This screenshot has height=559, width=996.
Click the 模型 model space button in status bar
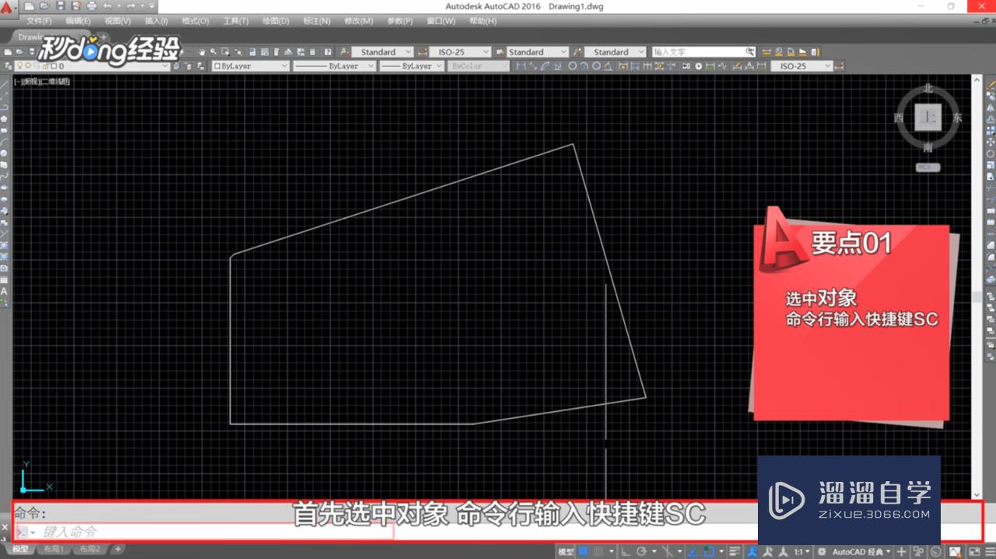point(566,551)
